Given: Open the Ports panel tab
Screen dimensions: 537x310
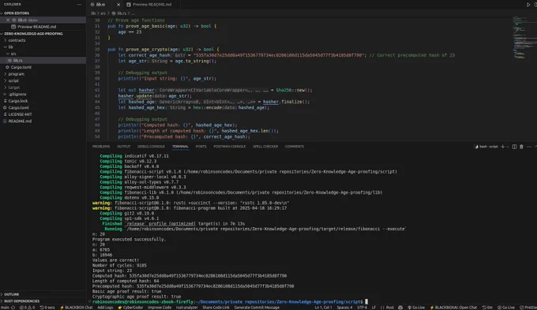Looking at the screenshot, I should pyautogui.click(x=201, y=147).
